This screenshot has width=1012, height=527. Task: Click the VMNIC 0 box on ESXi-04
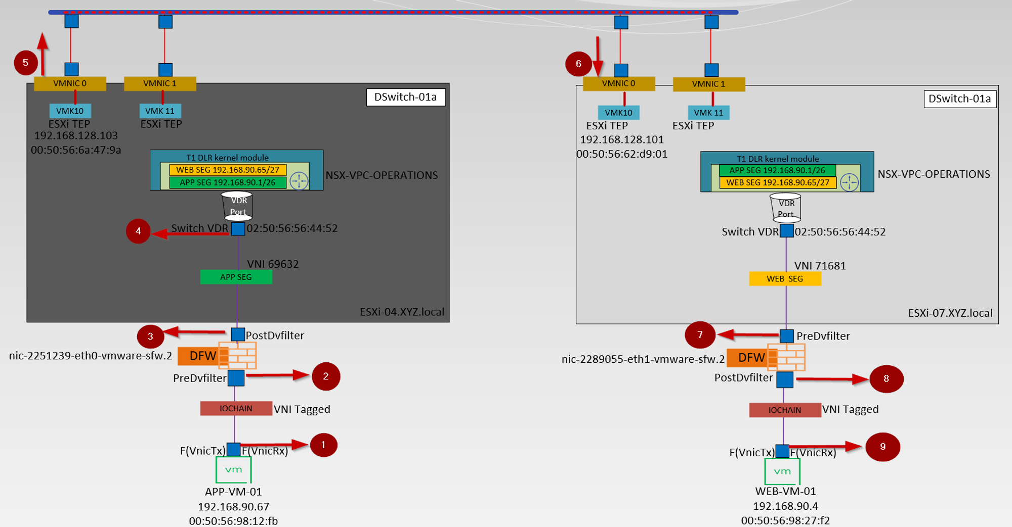click(70, 83)
